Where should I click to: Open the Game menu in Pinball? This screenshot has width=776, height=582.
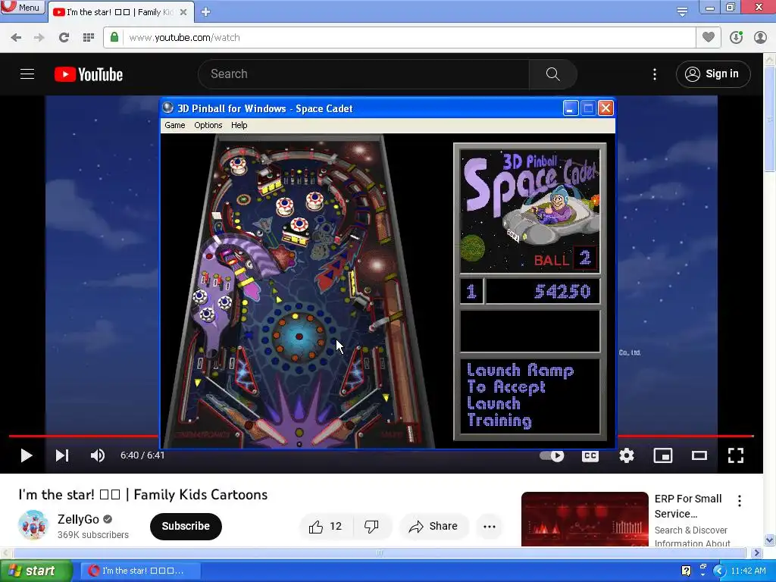(x=175, y=125)
